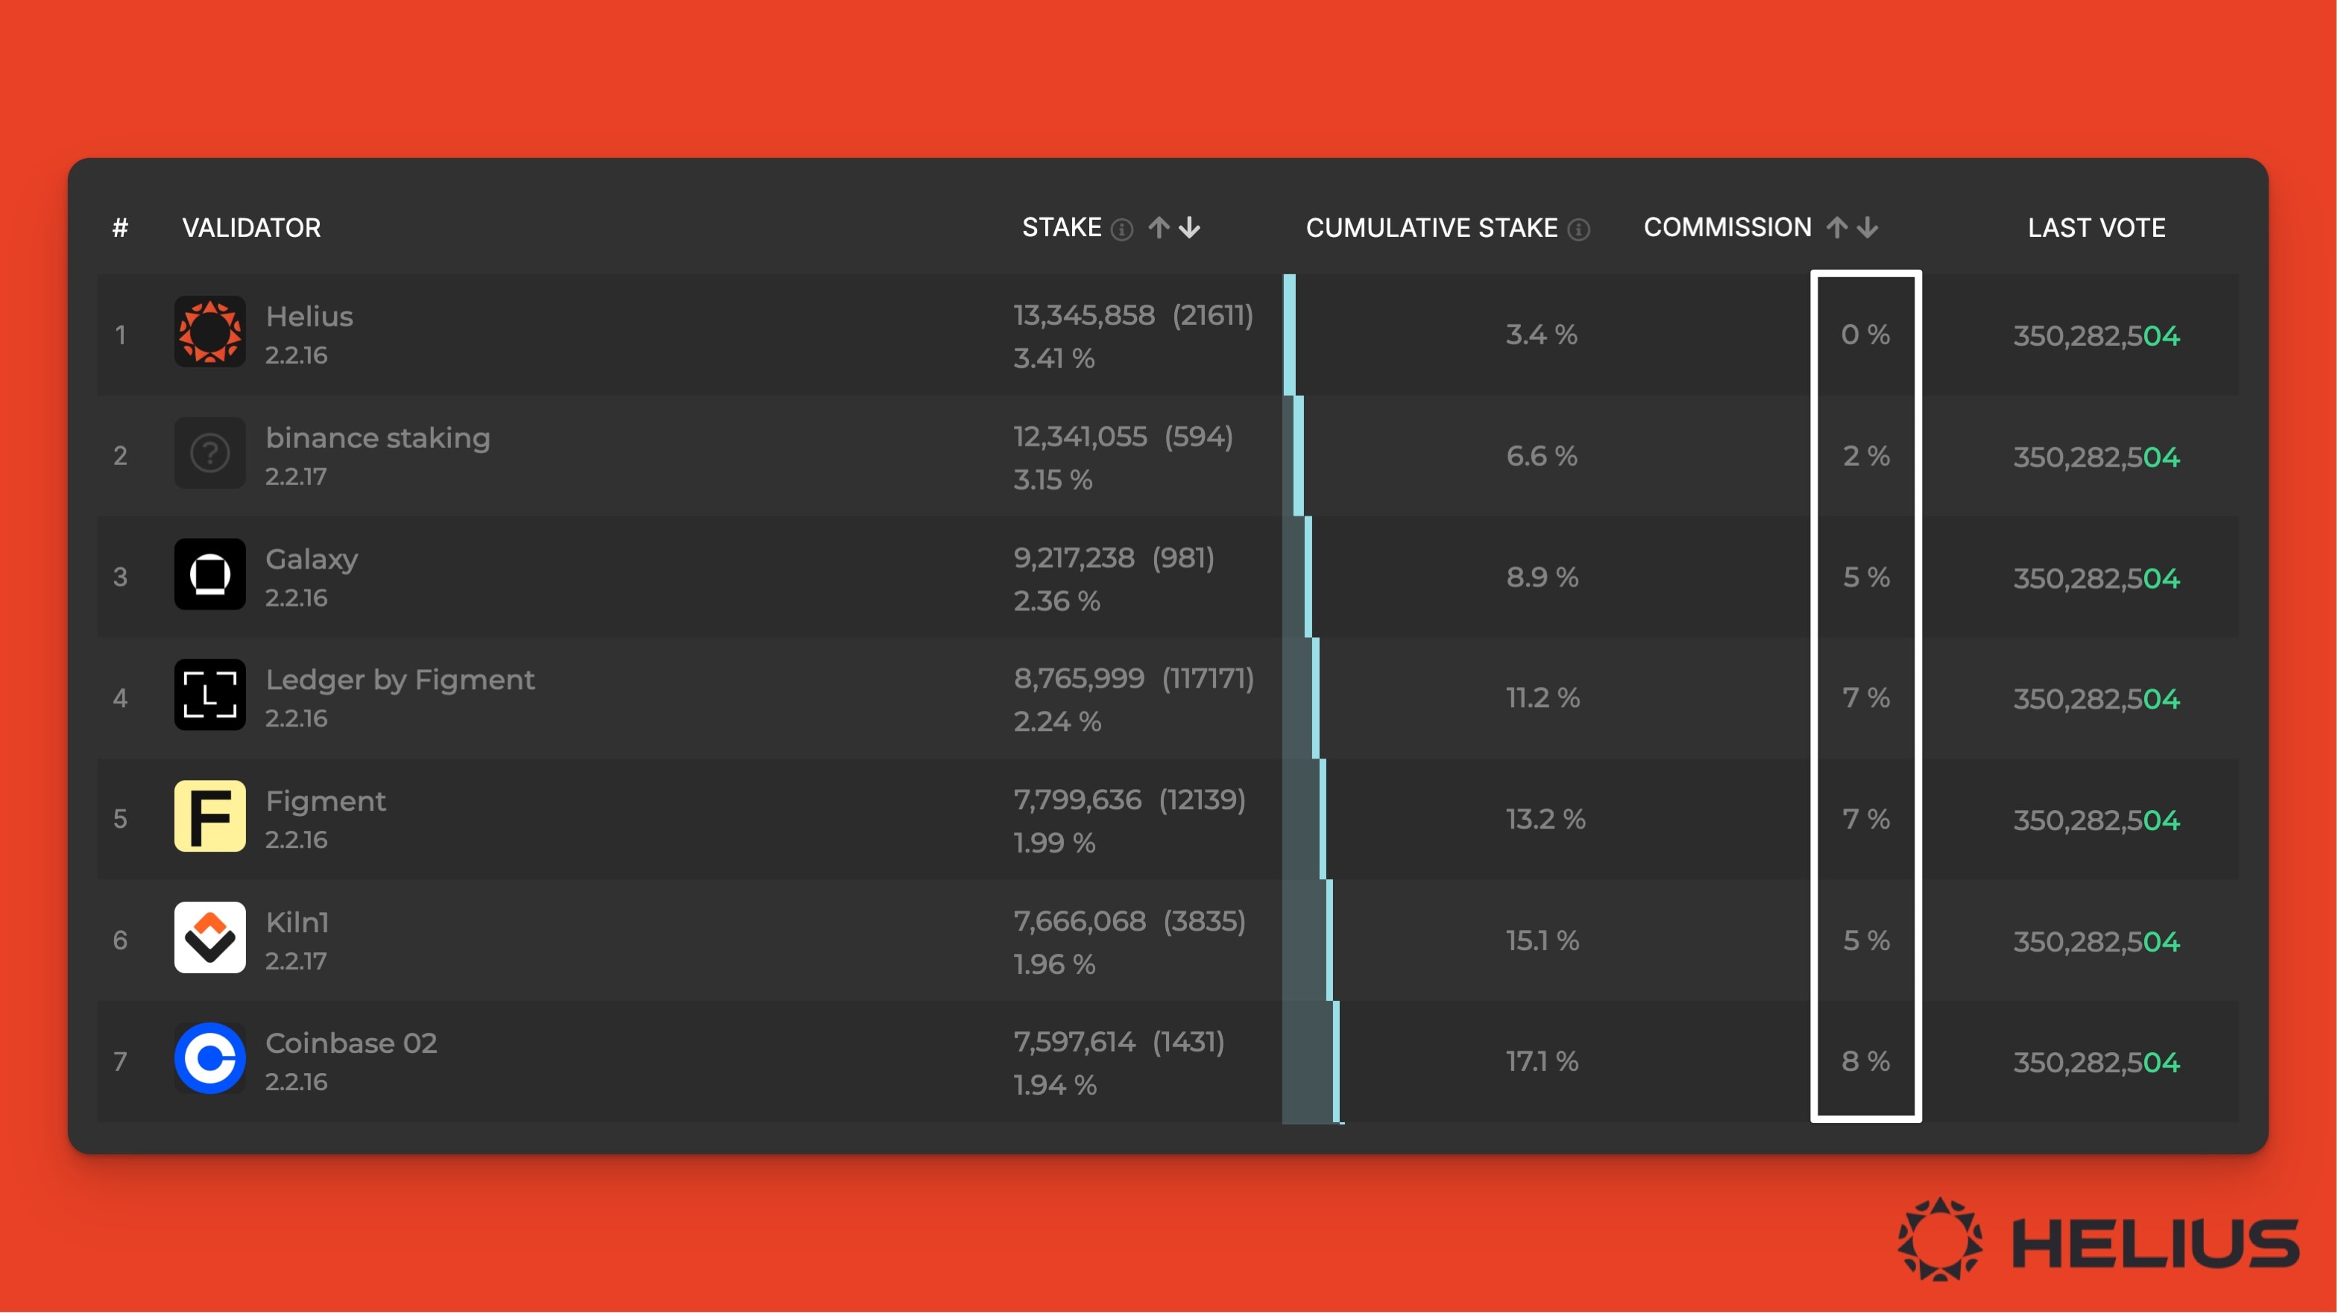The image size is (2338, 1313).
Task: Open the Cumulative Stake info tooltip
Action: pyautogui.click(x=1579, y=229)
